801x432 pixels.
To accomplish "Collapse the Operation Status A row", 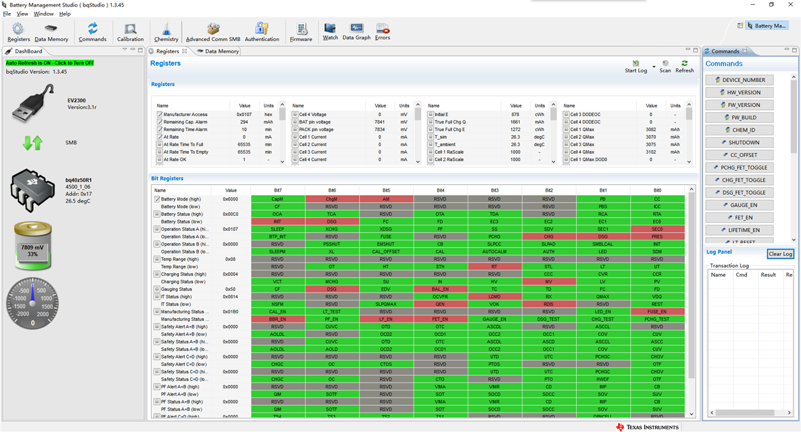I will (157, 229).
